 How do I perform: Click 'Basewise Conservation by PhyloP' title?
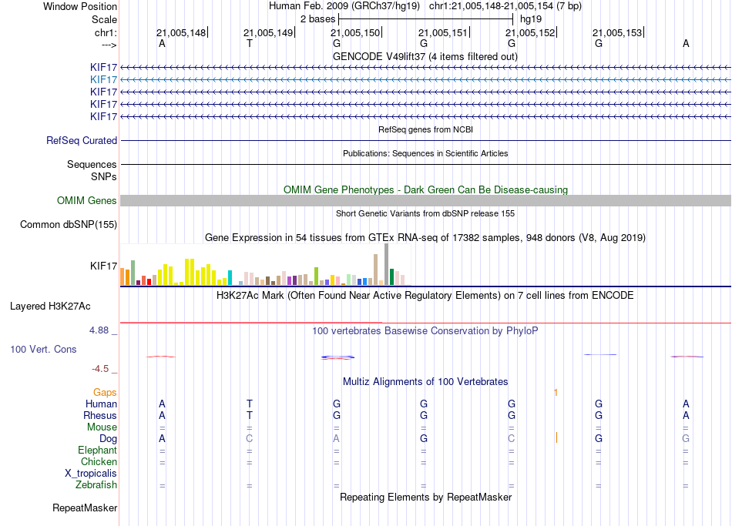point(425,331)
